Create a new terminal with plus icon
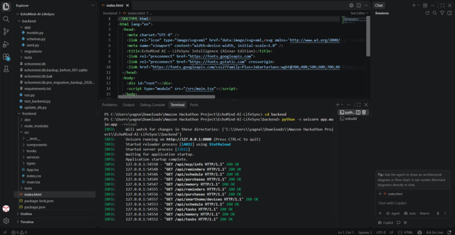Screen dimensions: 455x235 pos(338,105)
